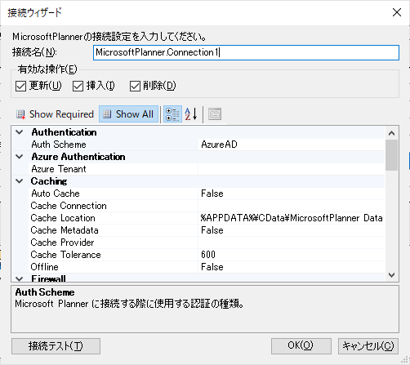
Task: Click the 接続テスト(T) button
Action: click(x=56, y=346)
